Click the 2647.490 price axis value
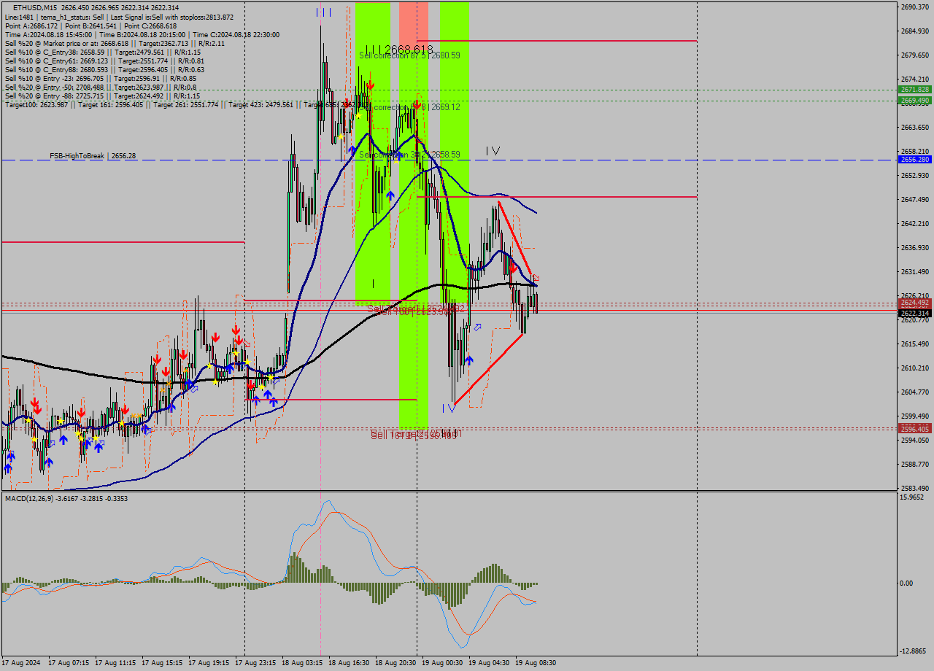 [x=915, y=199]
